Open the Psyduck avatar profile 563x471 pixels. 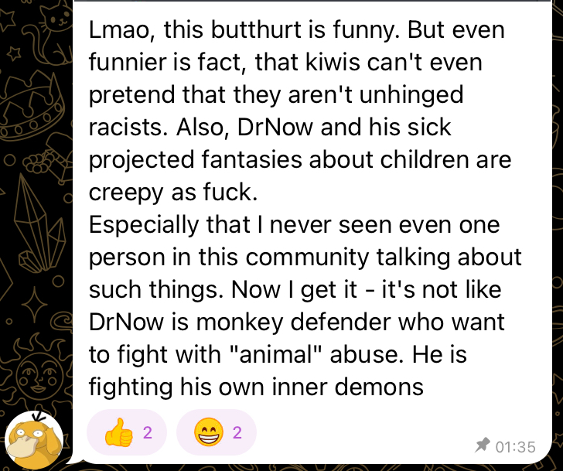[34, 440]
